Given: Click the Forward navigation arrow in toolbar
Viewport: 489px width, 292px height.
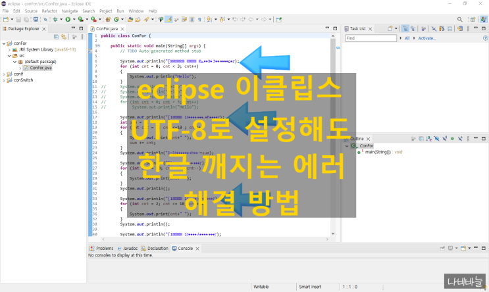Looking at the screenshot, I should [x=264, y=19].
